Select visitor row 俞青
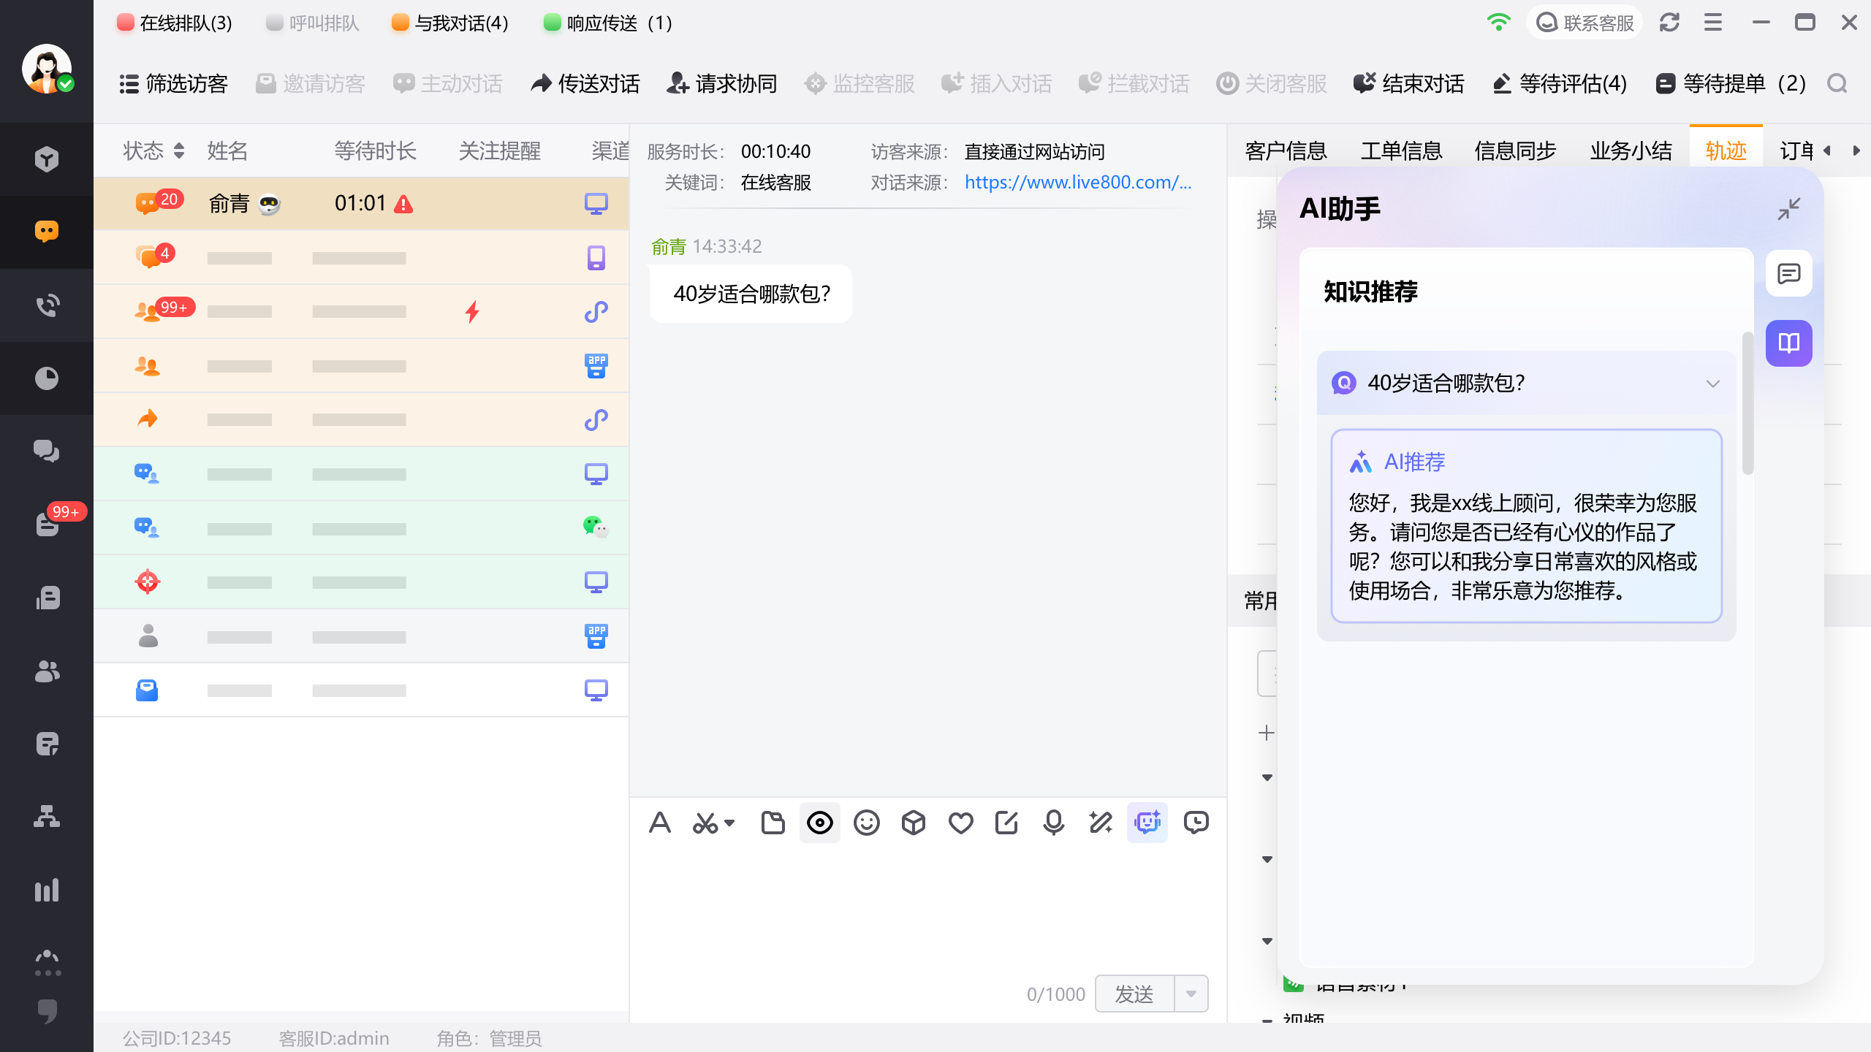The image size is (1871, 1052). (361, 203)
